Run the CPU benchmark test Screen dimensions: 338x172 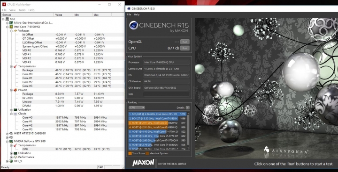185,48
